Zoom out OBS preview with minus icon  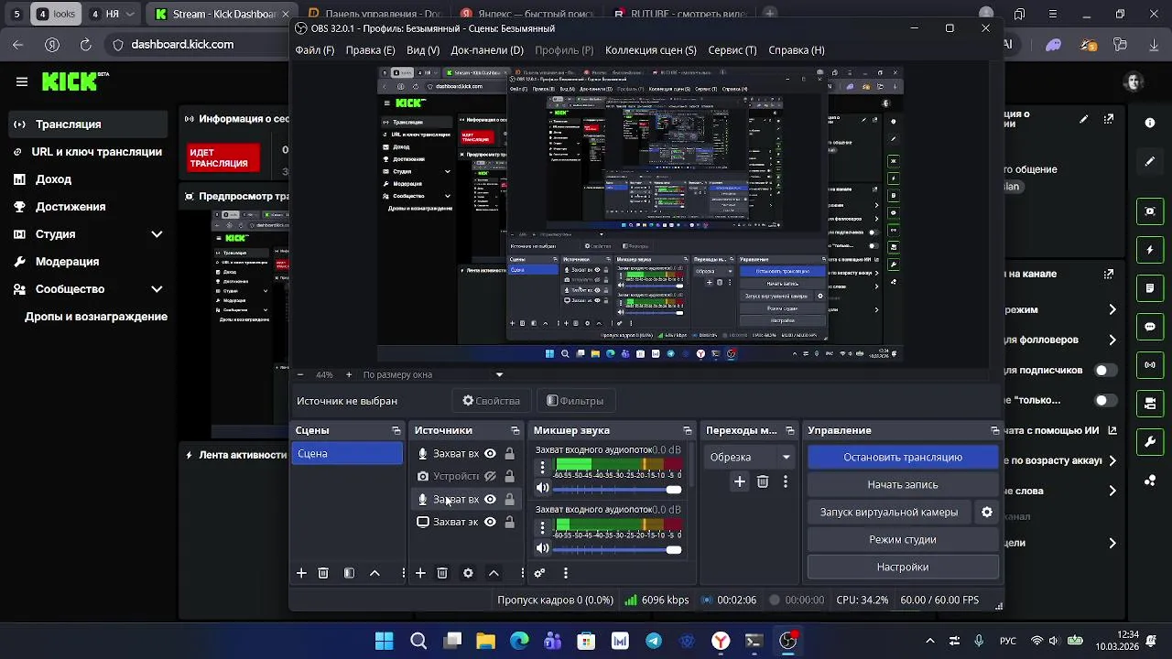(x=300, y=374)
